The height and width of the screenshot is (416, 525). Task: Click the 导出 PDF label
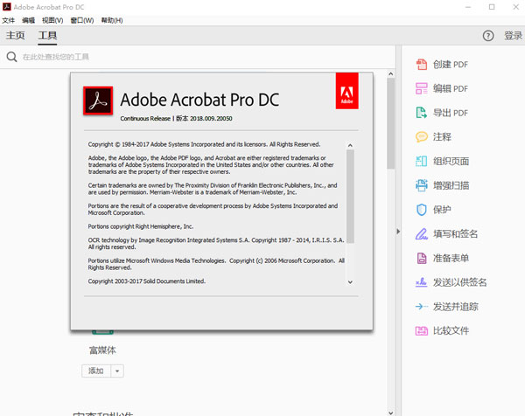451,113
